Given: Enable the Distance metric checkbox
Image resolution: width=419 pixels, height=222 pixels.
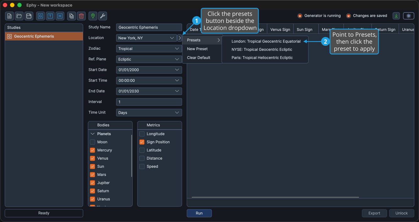Looking at the screenshot, I should [x=142, y=158].
